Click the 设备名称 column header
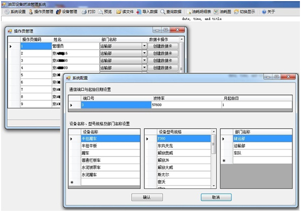This screenshot has height=212, width=301. [x=111, y=132]
